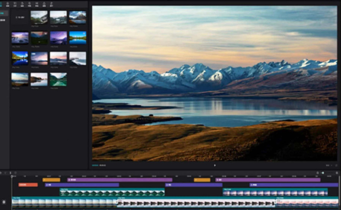
Task: Click the Undo icon in timeline toolbar
Action: pos(1,173)
